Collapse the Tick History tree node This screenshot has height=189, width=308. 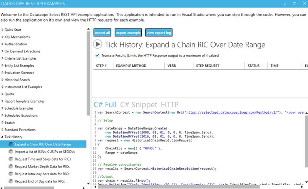[x=3, y=137]
